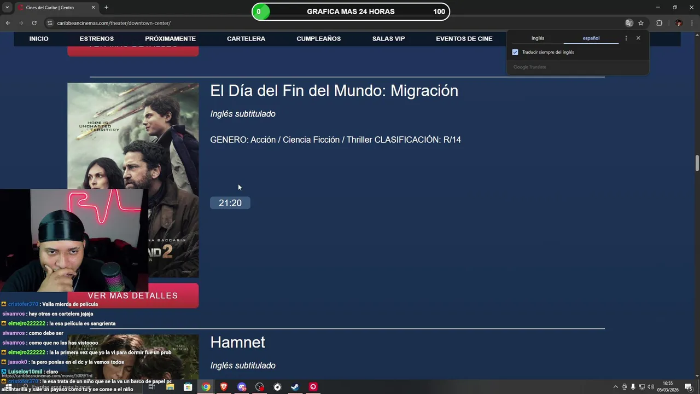The image size is (700, 394).
Task: Open Brave browser from the taskbar
Action: [224, 387]
